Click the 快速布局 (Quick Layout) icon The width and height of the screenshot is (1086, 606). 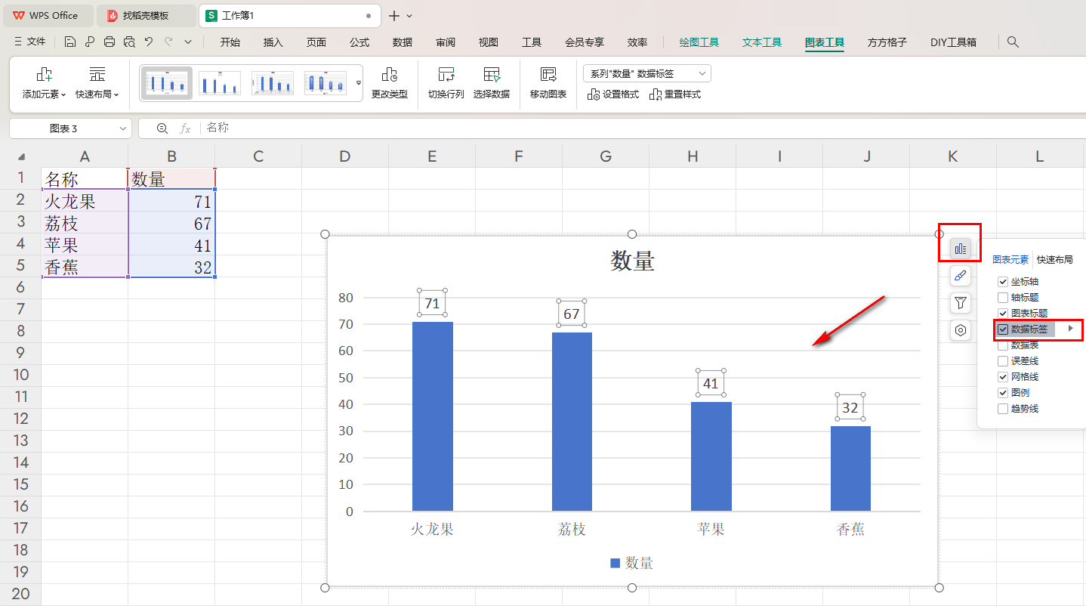pyautogui.click(x=97, y=75)
